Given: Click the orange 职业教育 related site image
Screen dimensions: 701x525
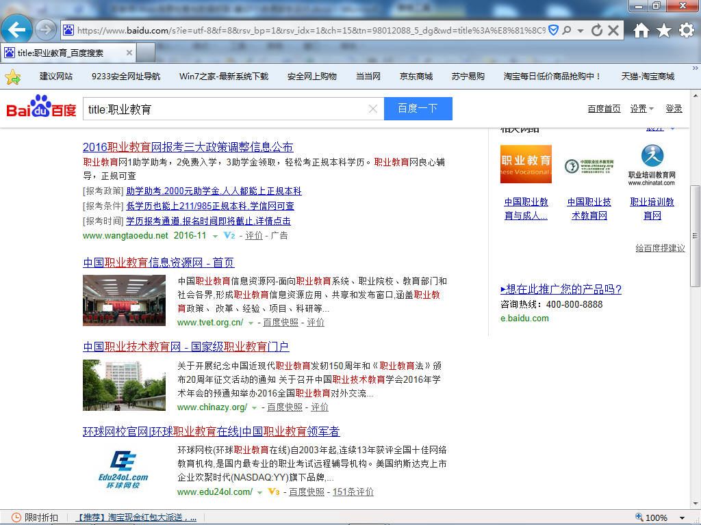Looking at the screenshot, I should 526,164.
